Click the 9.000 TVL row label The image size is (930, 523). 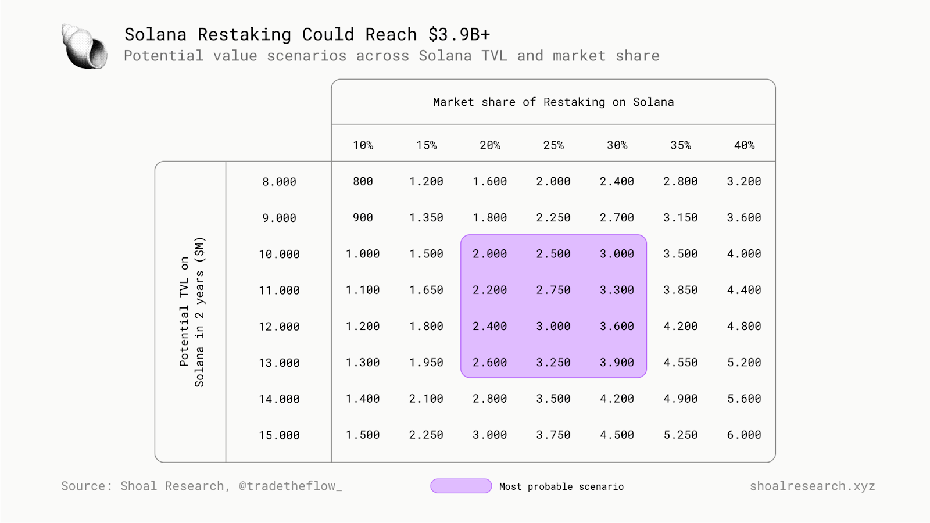pyautogui.click(x=279, y=218)
